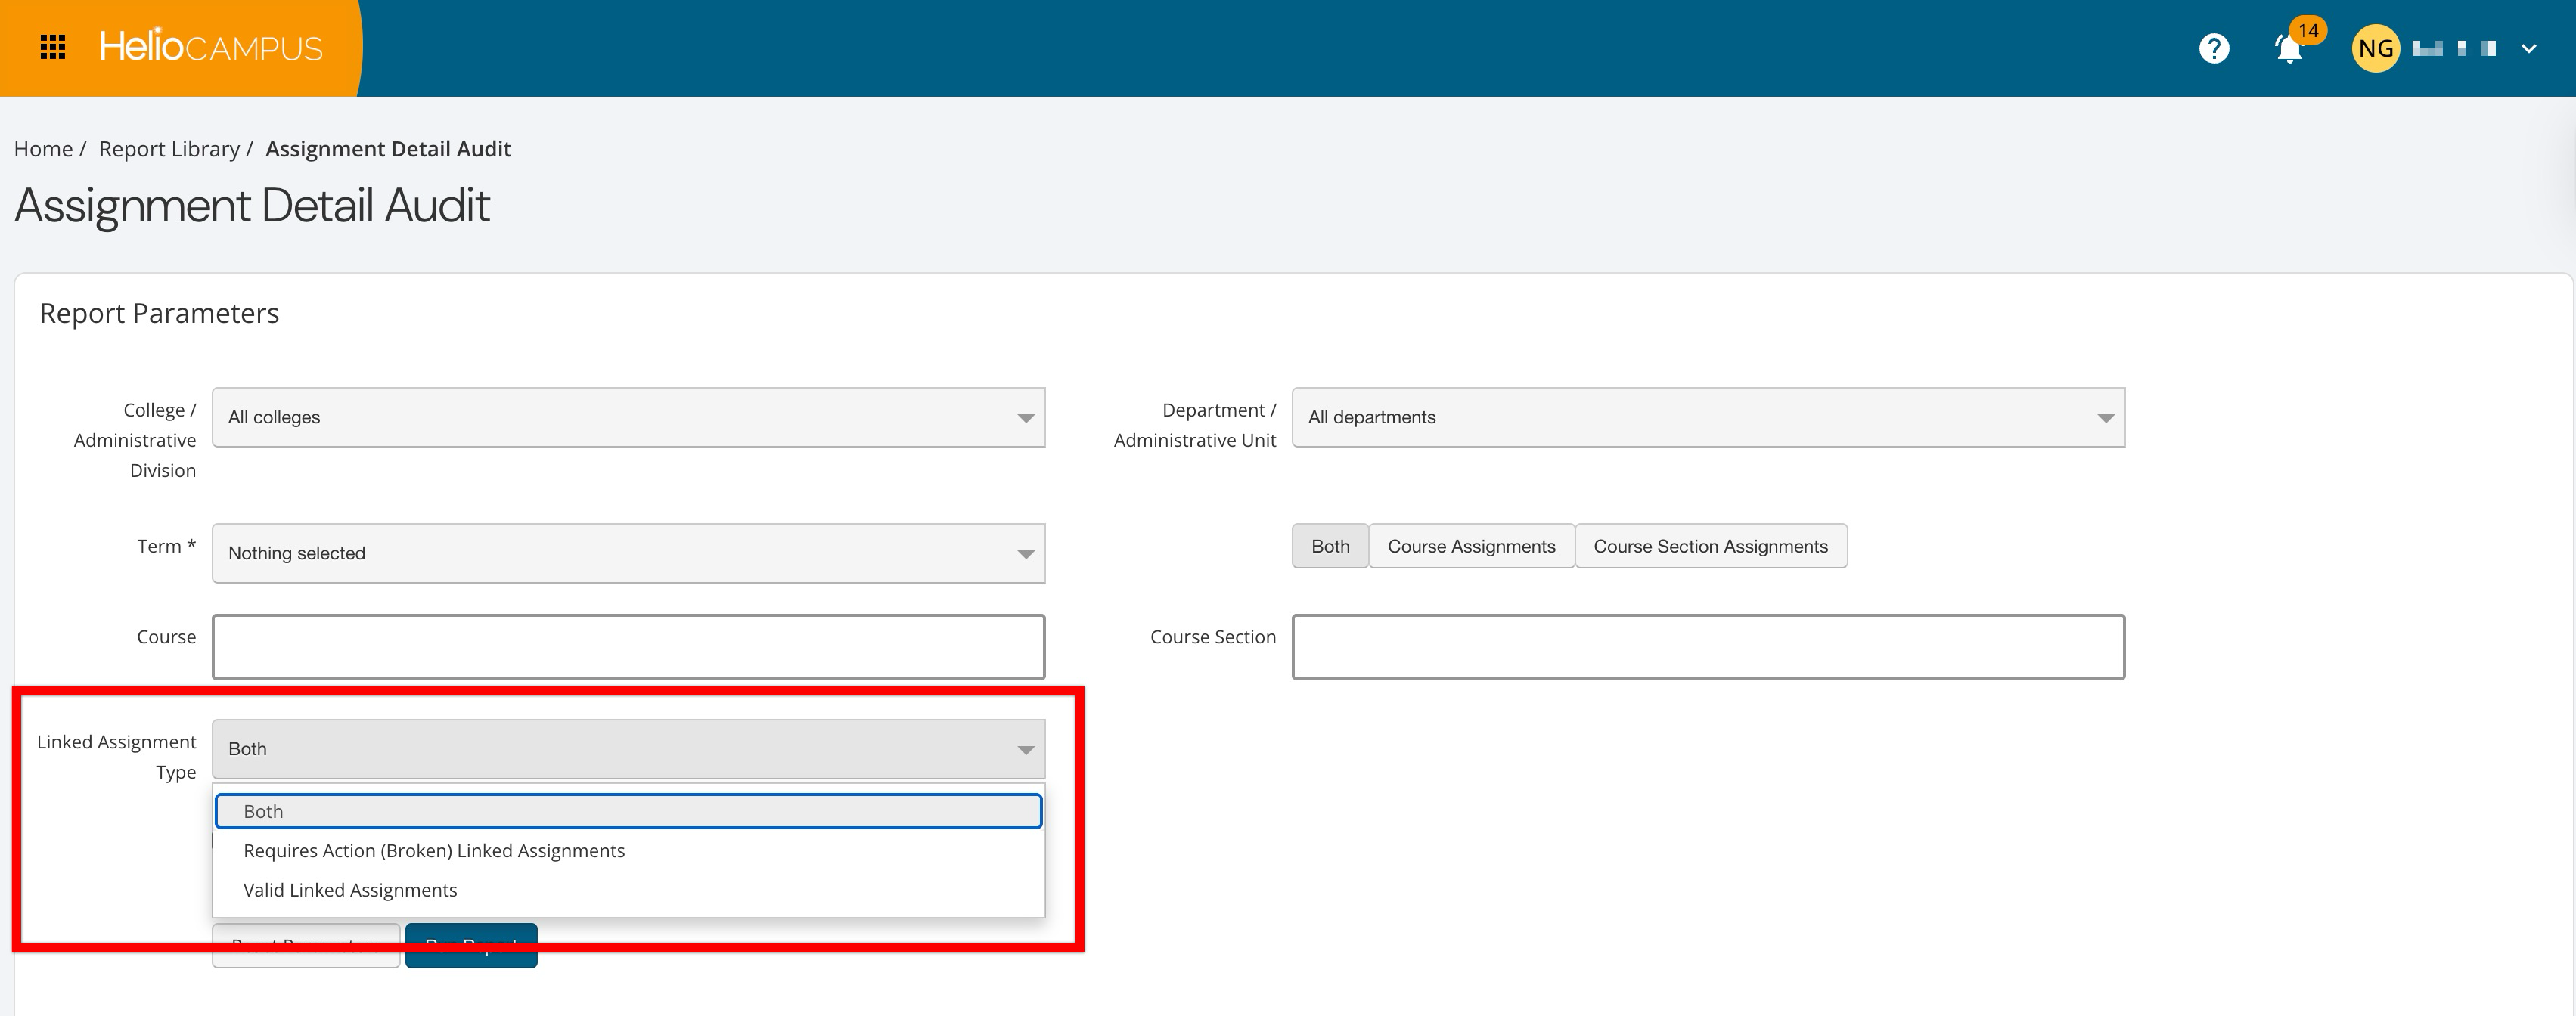Click the NG user avatar

pyautogui.click(x=2375, y=48)
